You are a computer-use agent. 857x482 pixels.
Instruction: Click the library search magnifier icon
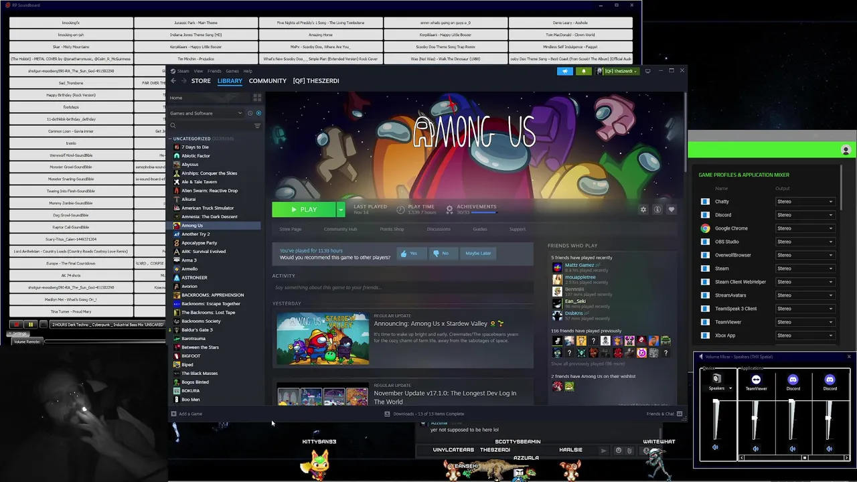173,126
